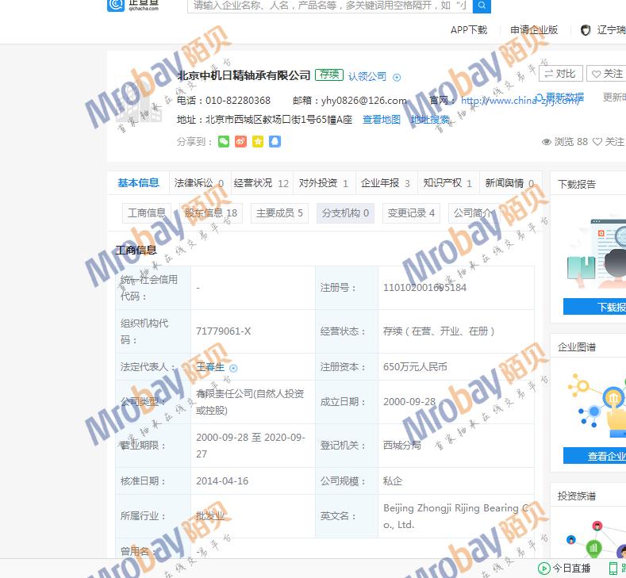626x578 pixels.
Task: Open 今日直播 in bottom bar
Action: (564, 568)
